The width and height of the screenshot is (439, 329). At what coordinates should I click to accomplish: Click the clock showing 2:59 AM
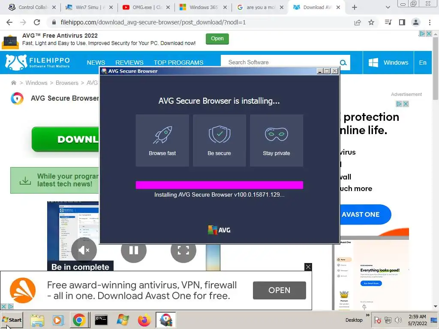point(417,320)
